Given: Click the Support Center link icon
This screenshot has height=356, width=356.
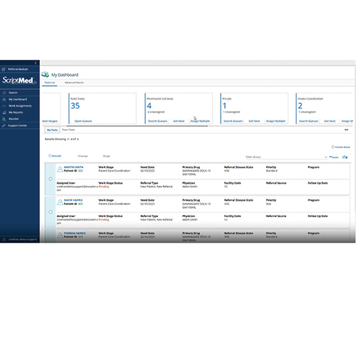Looking at the screenshot, I should 4,125.
